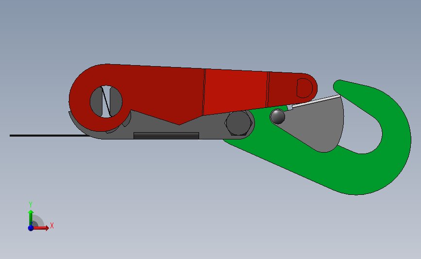Select the D-shaped hole in lever tip
Image resolution: width=421 pixels, height=259 pixels.
click(x=304, y=88)
